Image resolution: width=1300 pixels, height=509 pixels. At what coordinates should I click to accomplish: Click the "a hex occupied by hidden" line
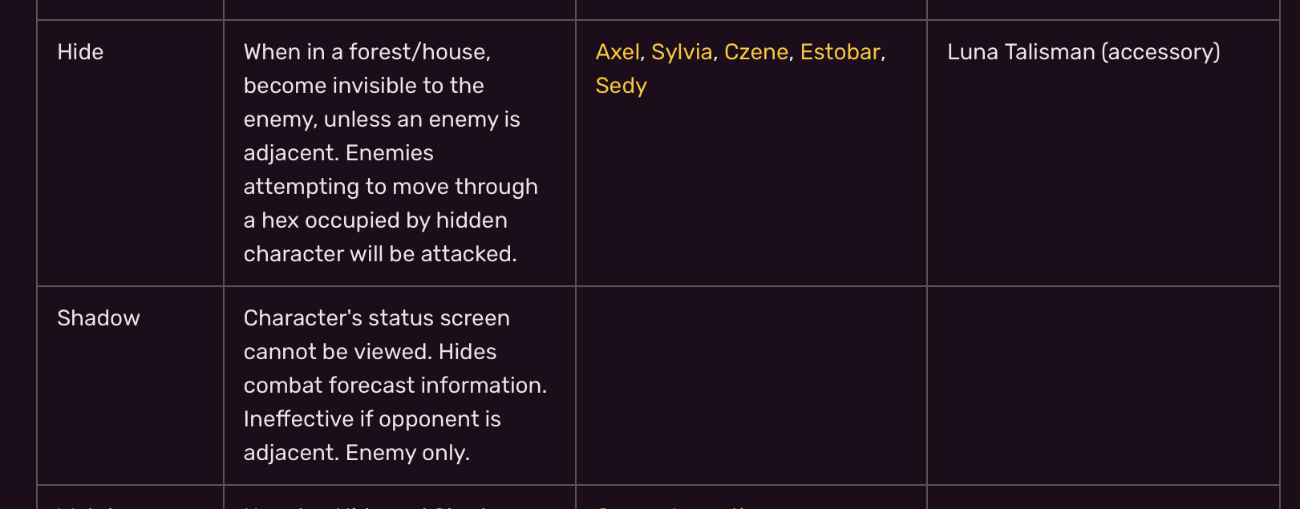[x=375, y=220]
